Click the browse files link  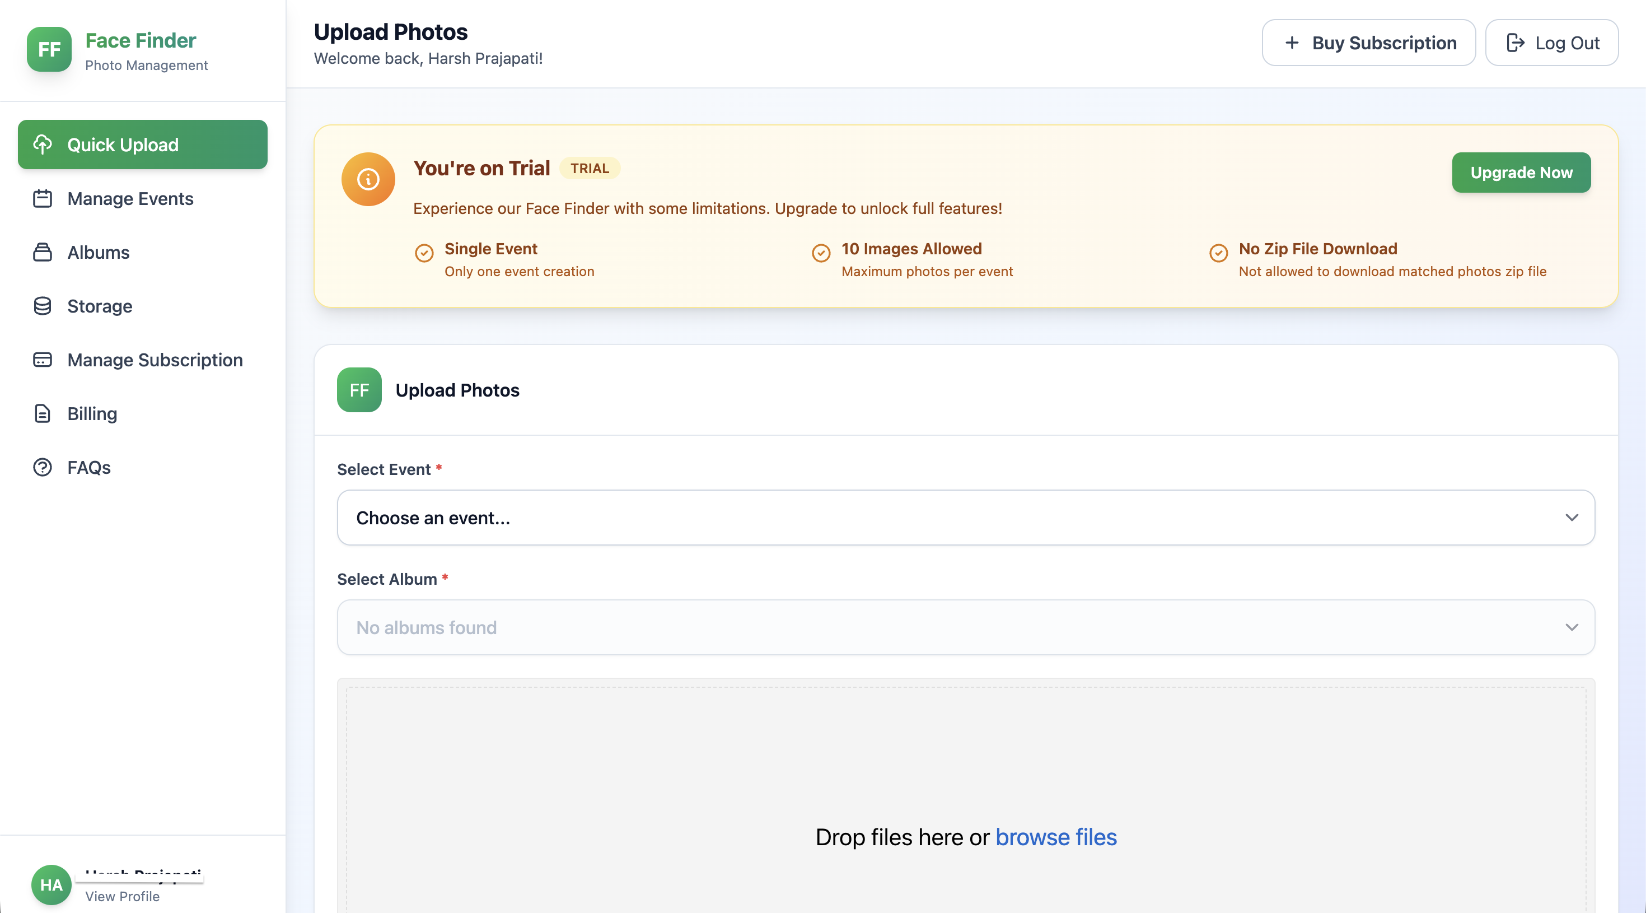coord(1056,837)
